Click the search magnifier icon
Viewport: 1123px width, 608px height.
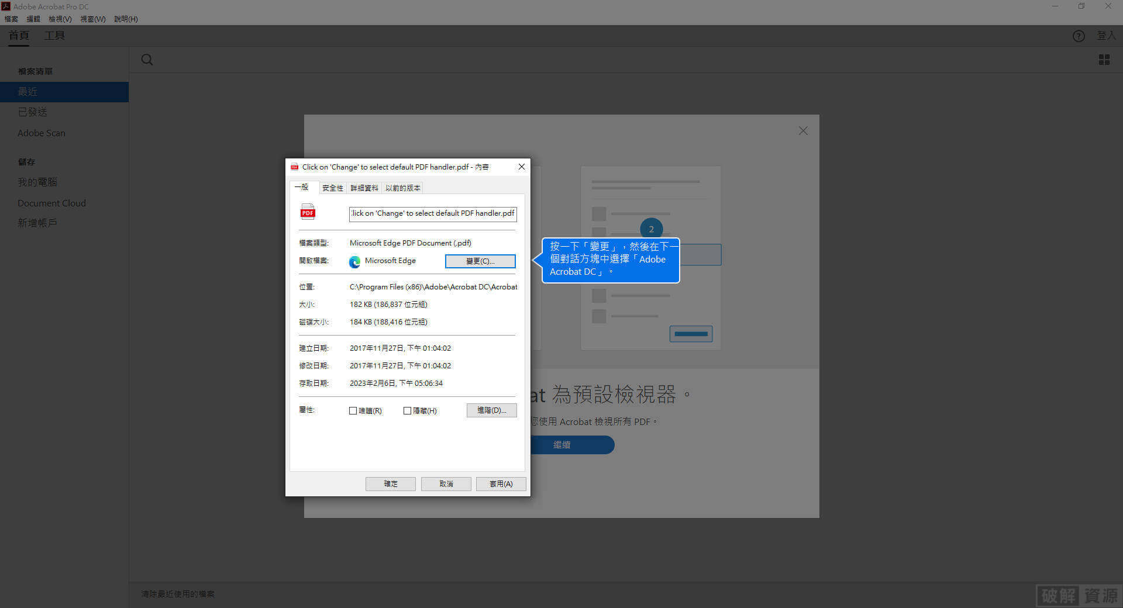point(147,59)
